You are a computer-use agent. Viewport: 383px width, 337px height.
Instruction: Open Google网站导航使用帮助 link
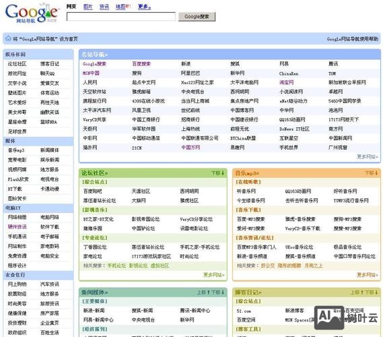tap(353, 39)
